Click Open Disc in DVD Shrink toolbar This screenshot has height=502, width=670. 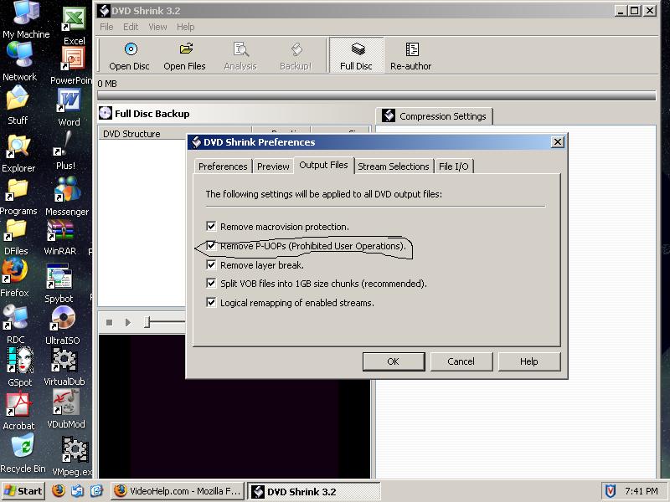coord(129,56)
